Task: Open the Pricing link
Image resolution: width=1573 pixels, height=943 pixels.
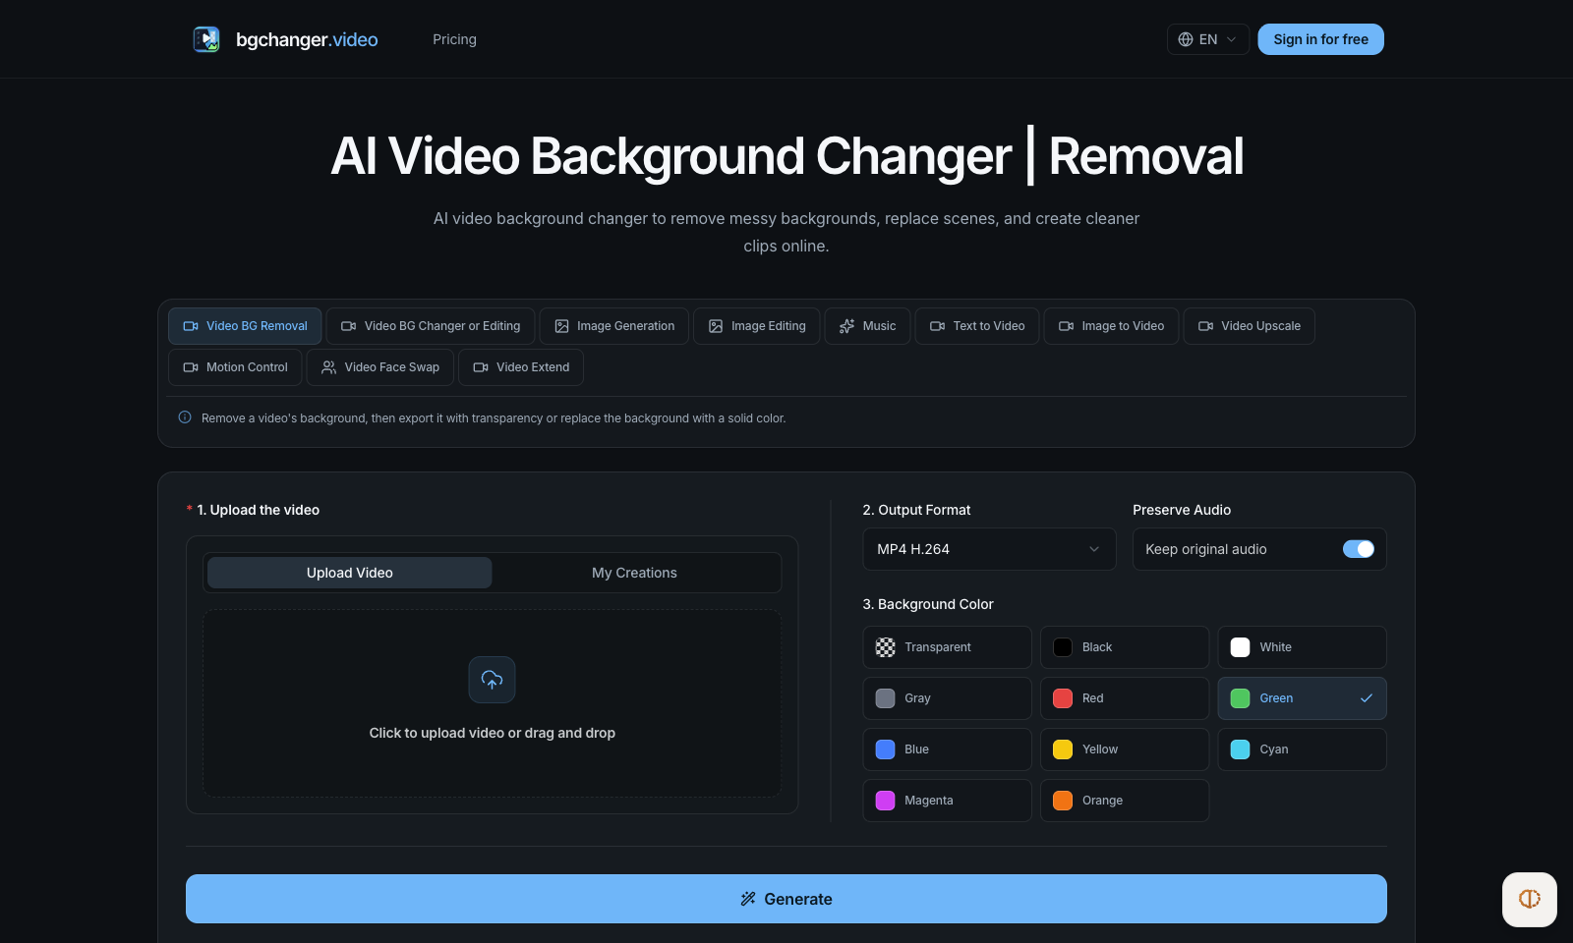Action: (454, 39)
